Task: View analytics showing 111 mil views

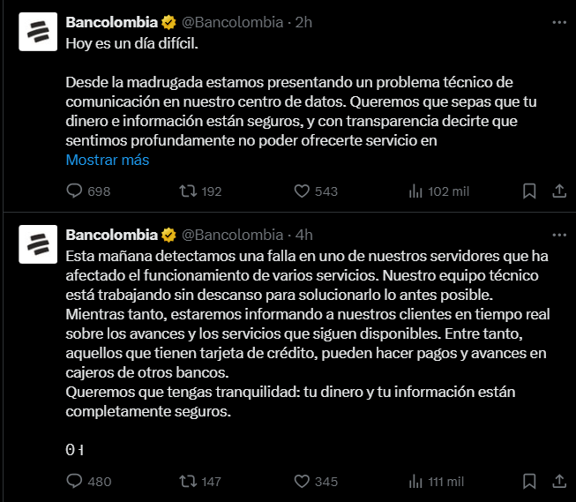Action: tap(415, 482)
